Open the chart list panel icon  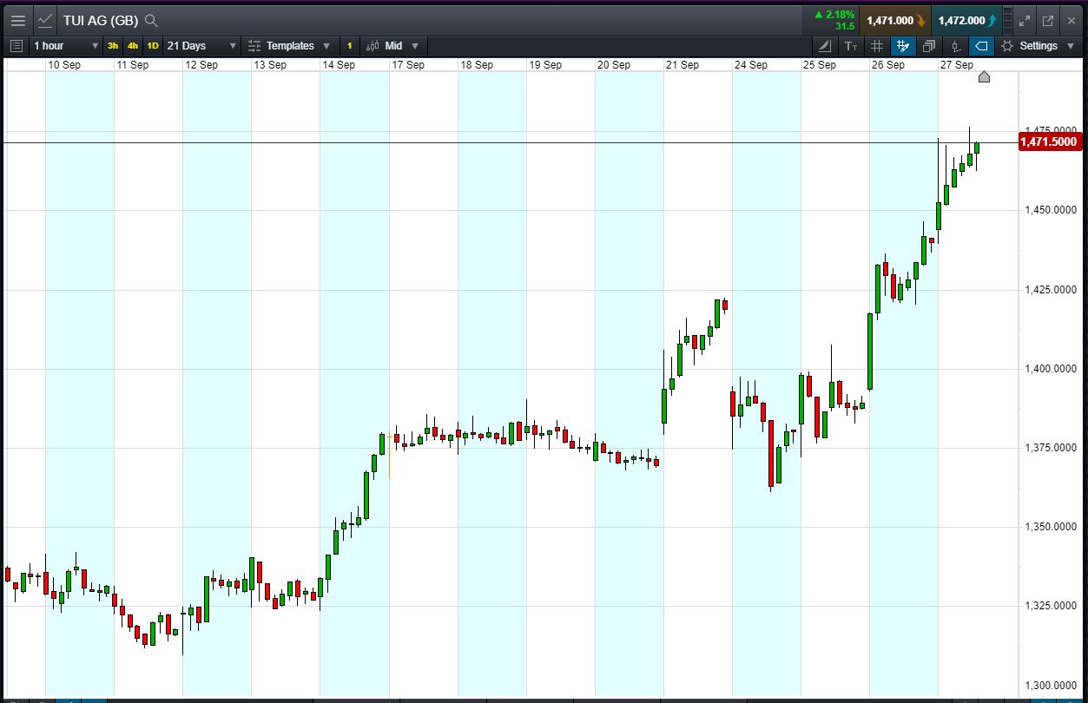tap(16, 45)
